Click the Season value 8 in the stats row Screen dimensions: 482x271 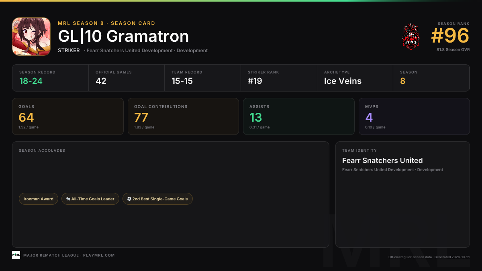point(403,81)
